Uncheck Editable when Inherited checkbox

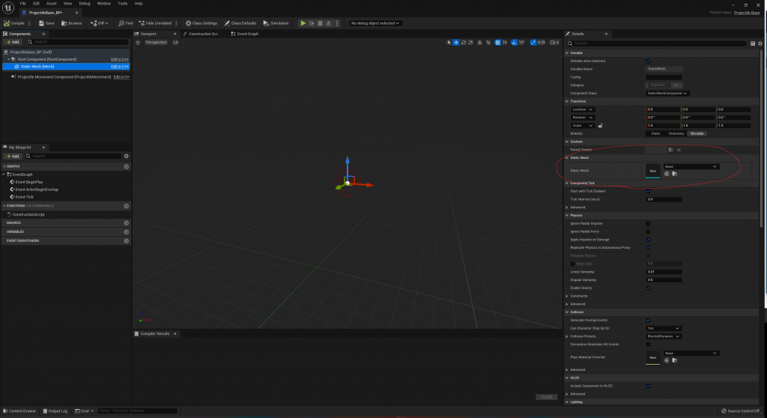tap(648, 61)
